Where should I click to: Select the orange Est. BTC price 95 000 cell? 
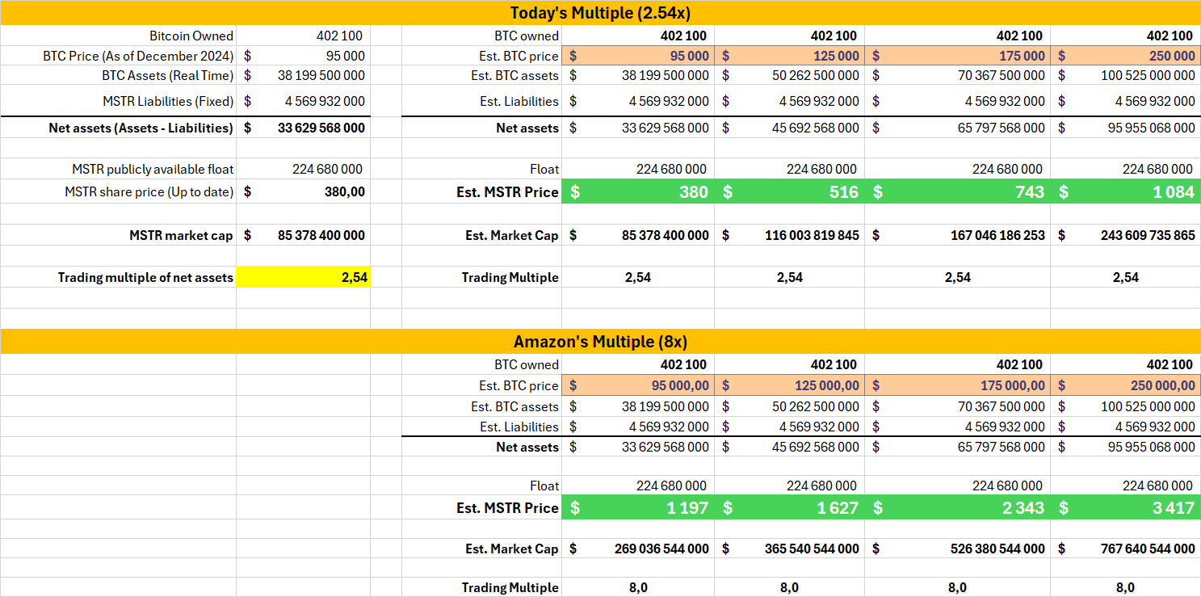638,56
